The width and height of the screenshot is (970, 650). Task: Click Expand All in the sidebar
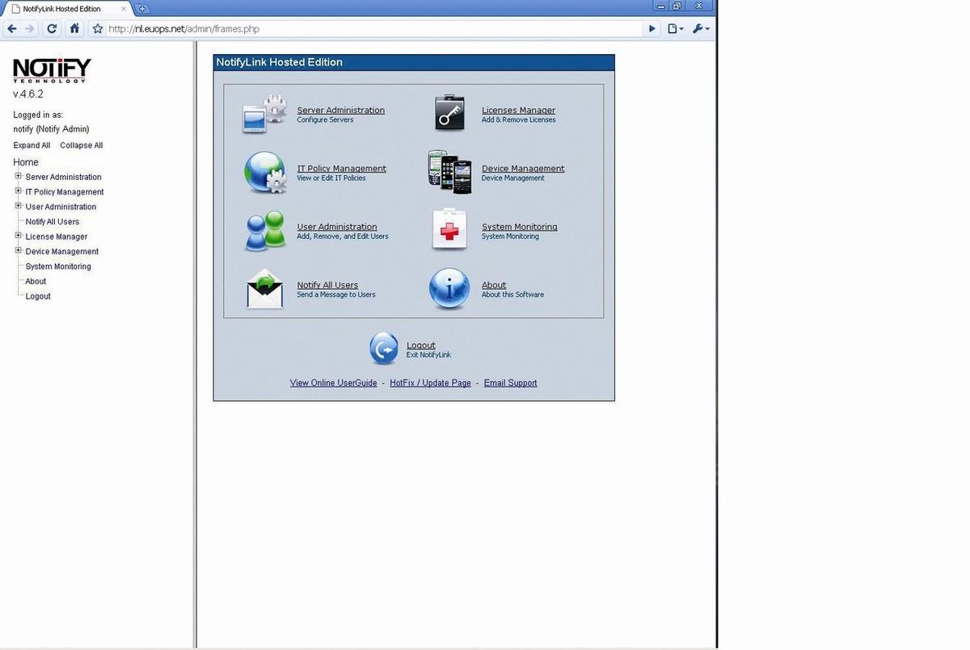click(x=32, y=145)
